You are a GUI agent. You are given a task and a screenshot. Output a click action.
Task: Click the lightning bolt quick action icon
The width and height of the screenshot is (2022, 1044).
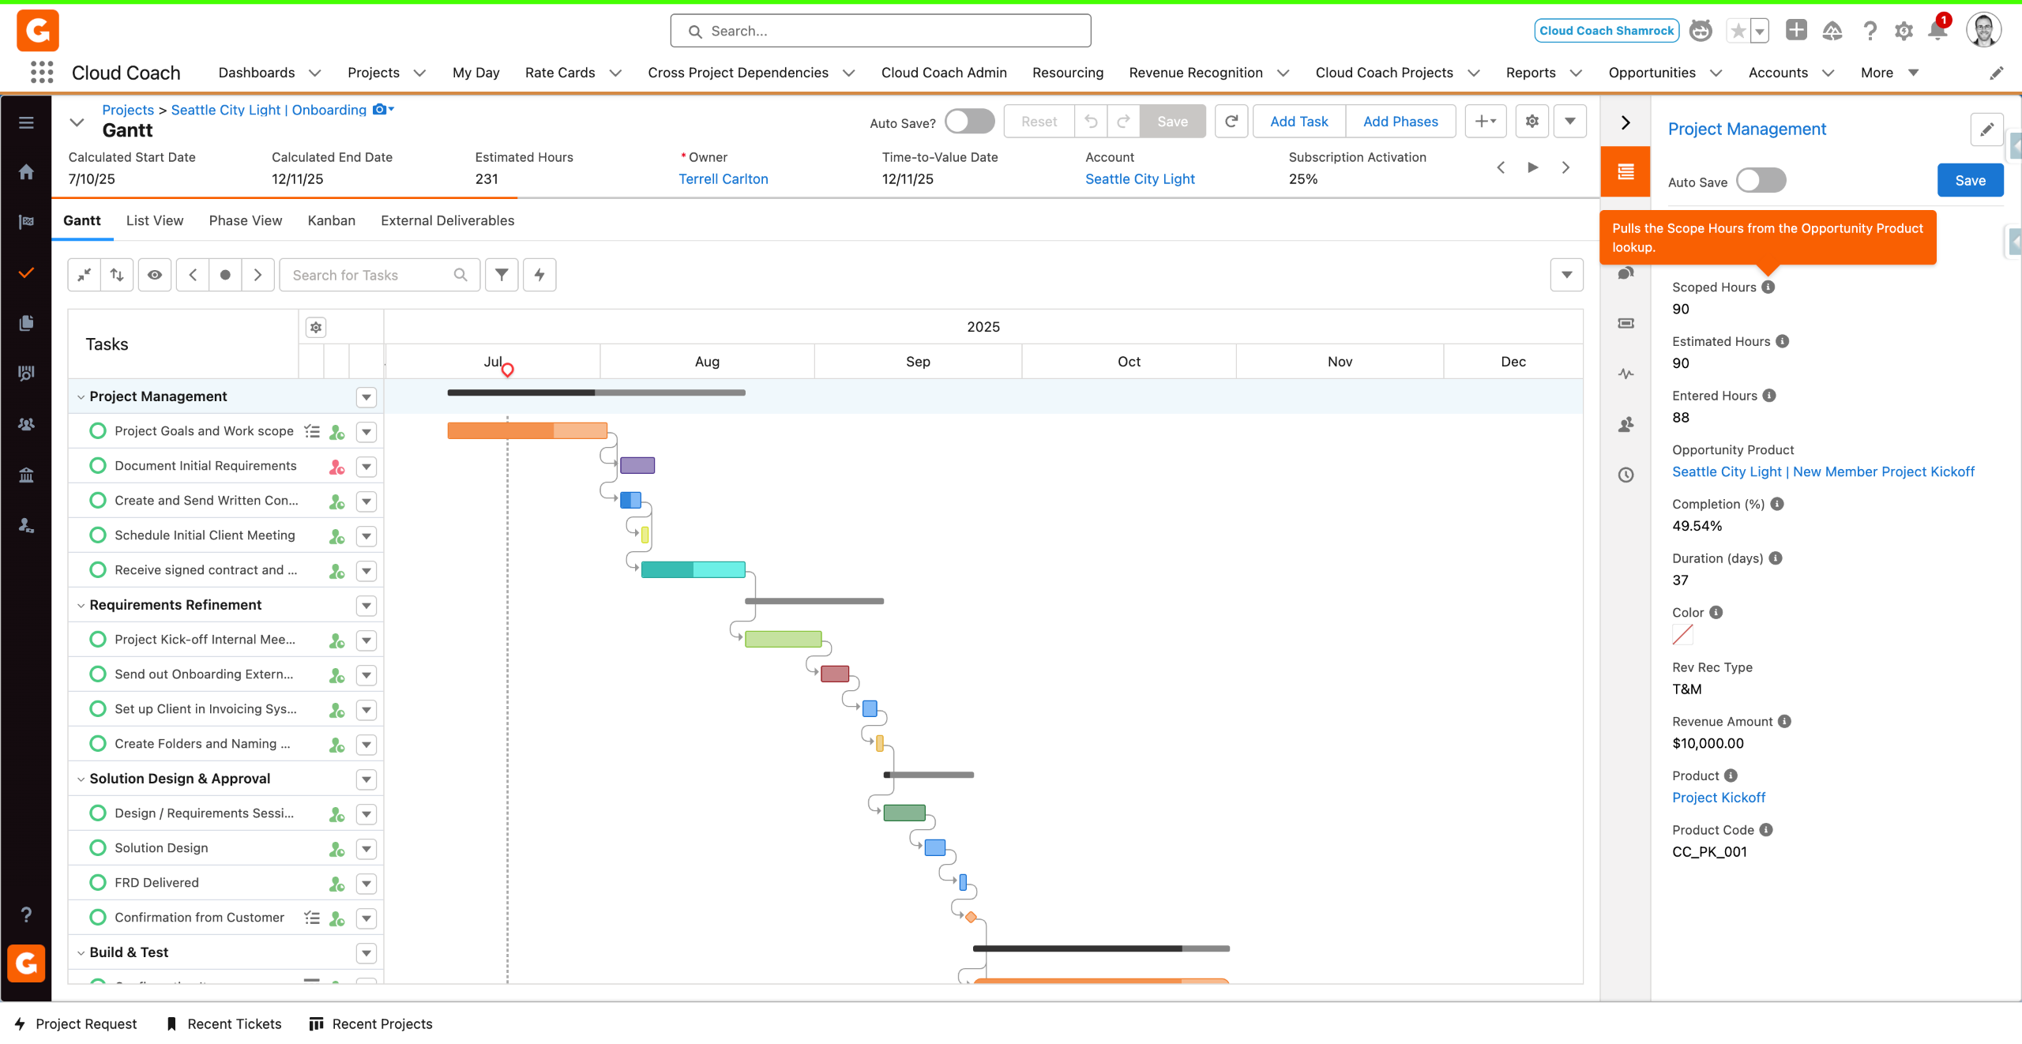(539, 275)
